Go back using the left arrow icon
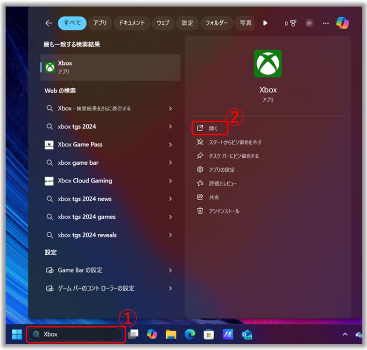 49,23
